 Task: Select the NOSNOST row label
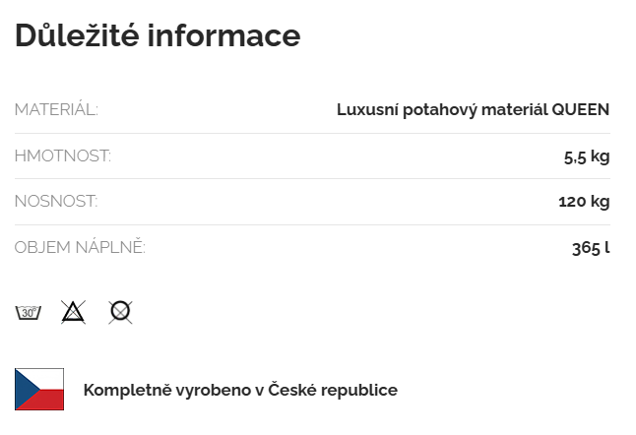click(55, 202)
